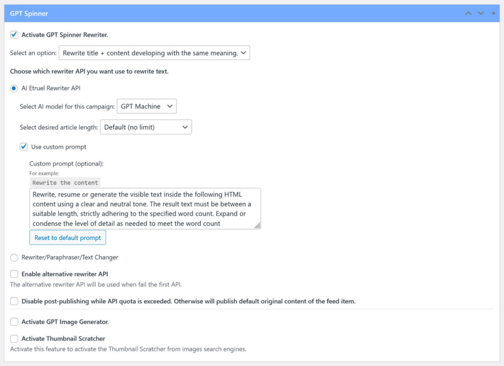Click inside the custom prompt textarea
504x366 pixels.
pos(143,208)
